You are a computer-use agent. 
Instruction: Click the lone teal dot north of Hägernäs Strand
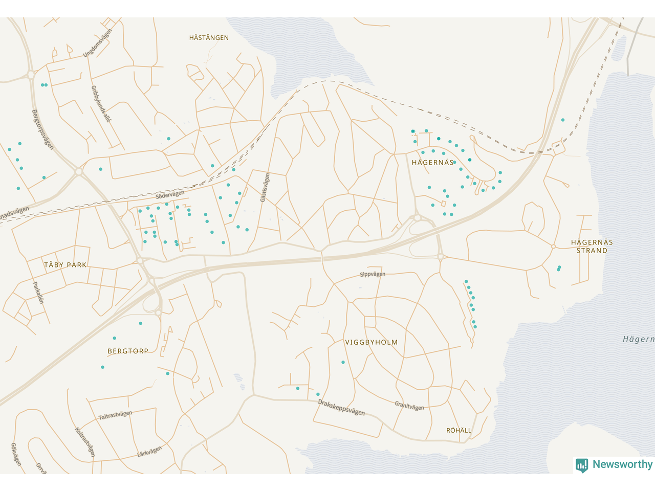pos(563,120)
